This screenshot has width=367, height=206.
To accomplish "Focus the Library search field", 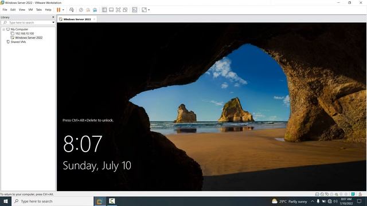I will 28,22.
